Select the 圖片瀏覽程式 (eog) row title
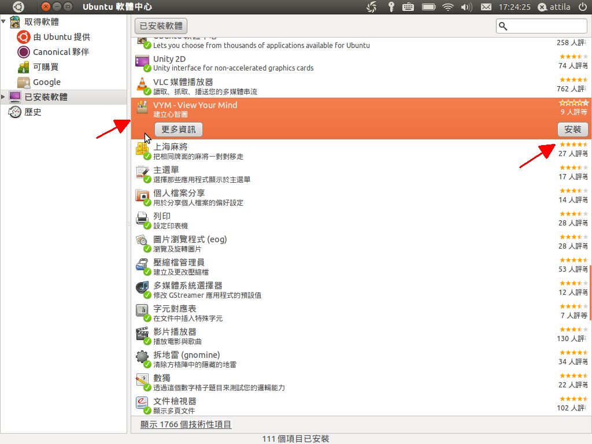 click(190, 239)
